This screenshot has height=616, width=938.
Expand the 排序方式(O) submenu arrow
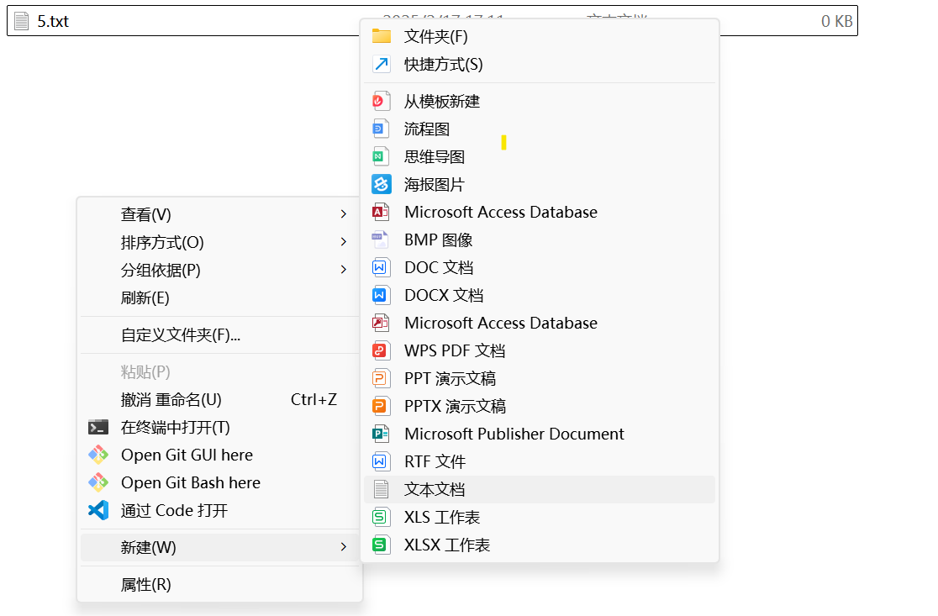(x=343, y=243)
